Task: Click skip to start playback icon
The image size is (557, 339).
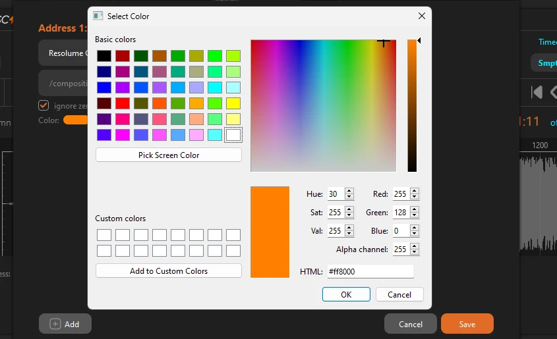Action: tap(537, 92)
